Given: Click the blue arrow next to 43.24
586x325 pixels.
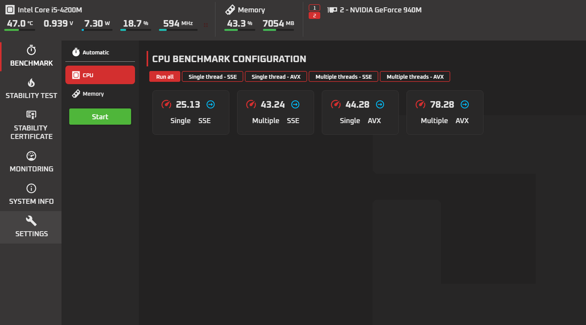Looking at the screenshot, I should point(295,104).
